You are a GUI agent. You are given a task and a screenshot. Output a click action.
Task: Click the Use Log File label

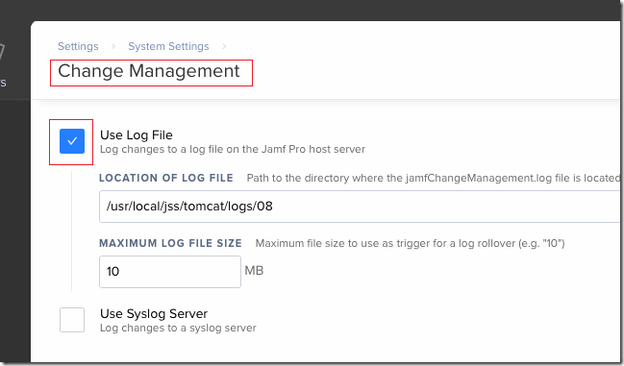click(x=137, y=135)
